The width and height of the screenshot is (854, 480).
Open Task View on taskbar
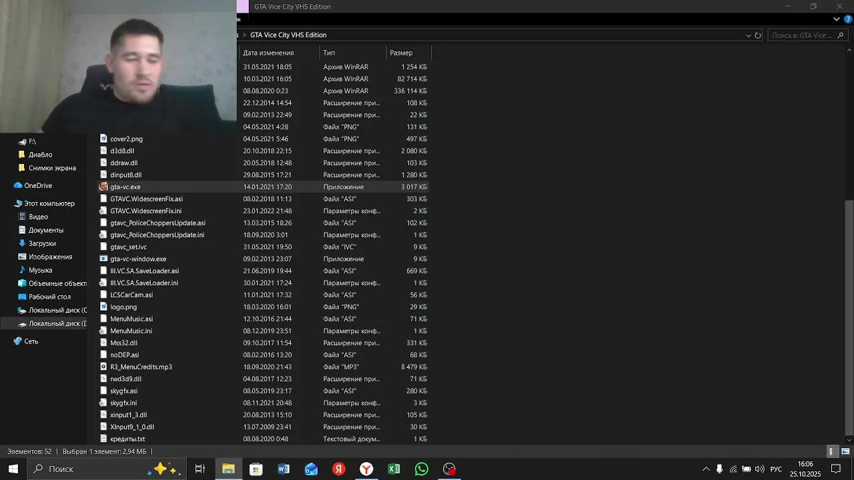coord(199,469)
